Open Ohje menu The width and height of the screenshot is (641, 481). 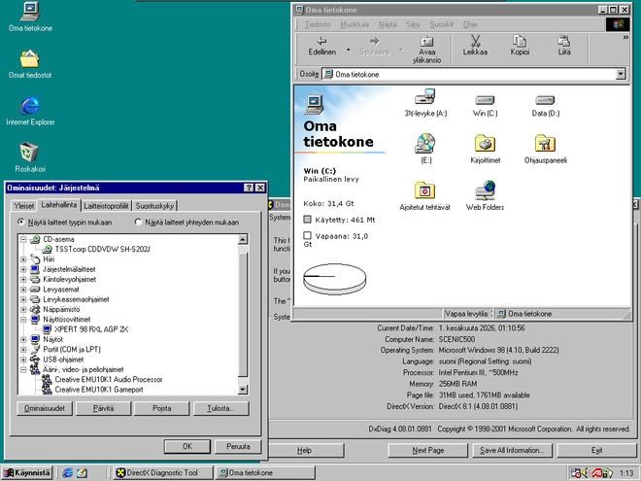tap(470, 24)
